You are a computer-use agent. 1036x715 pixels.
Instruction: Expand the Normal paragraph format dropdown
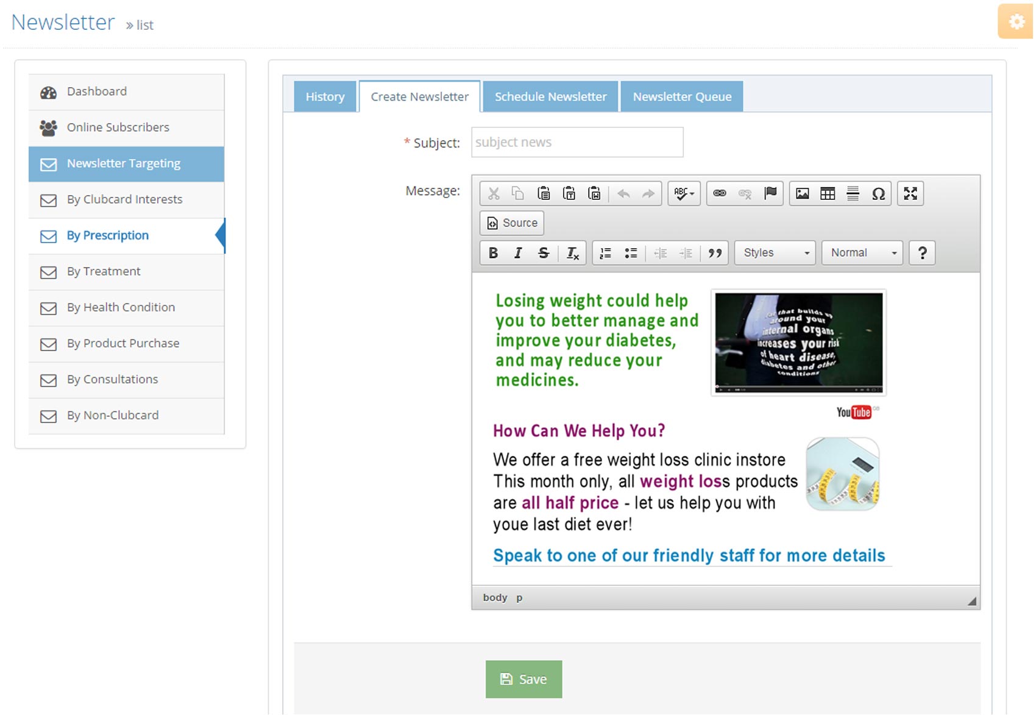[x=862, y=253]
